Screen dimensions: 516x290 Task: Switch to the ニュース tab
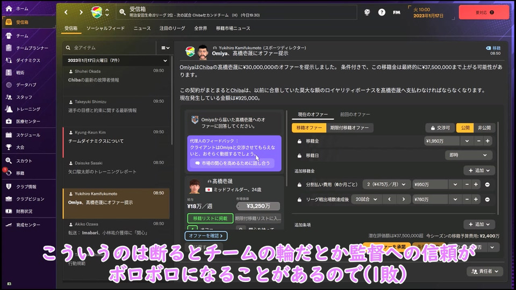(142, 28)
